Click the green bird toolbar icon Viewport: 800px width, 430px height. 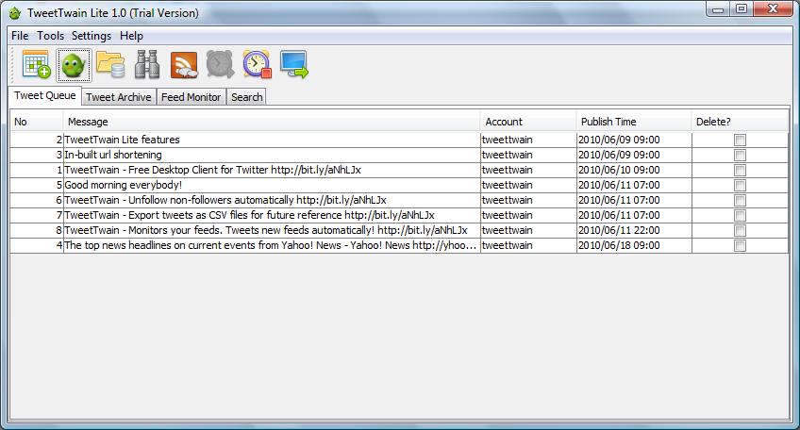(x=74, y=65)
